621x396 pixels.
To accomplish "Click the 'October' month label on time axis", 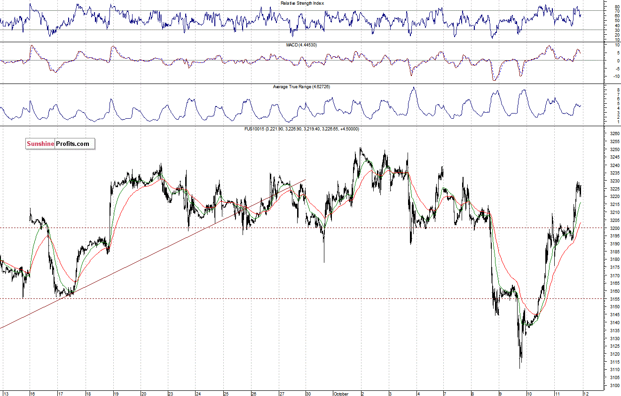I will point(341,394).
